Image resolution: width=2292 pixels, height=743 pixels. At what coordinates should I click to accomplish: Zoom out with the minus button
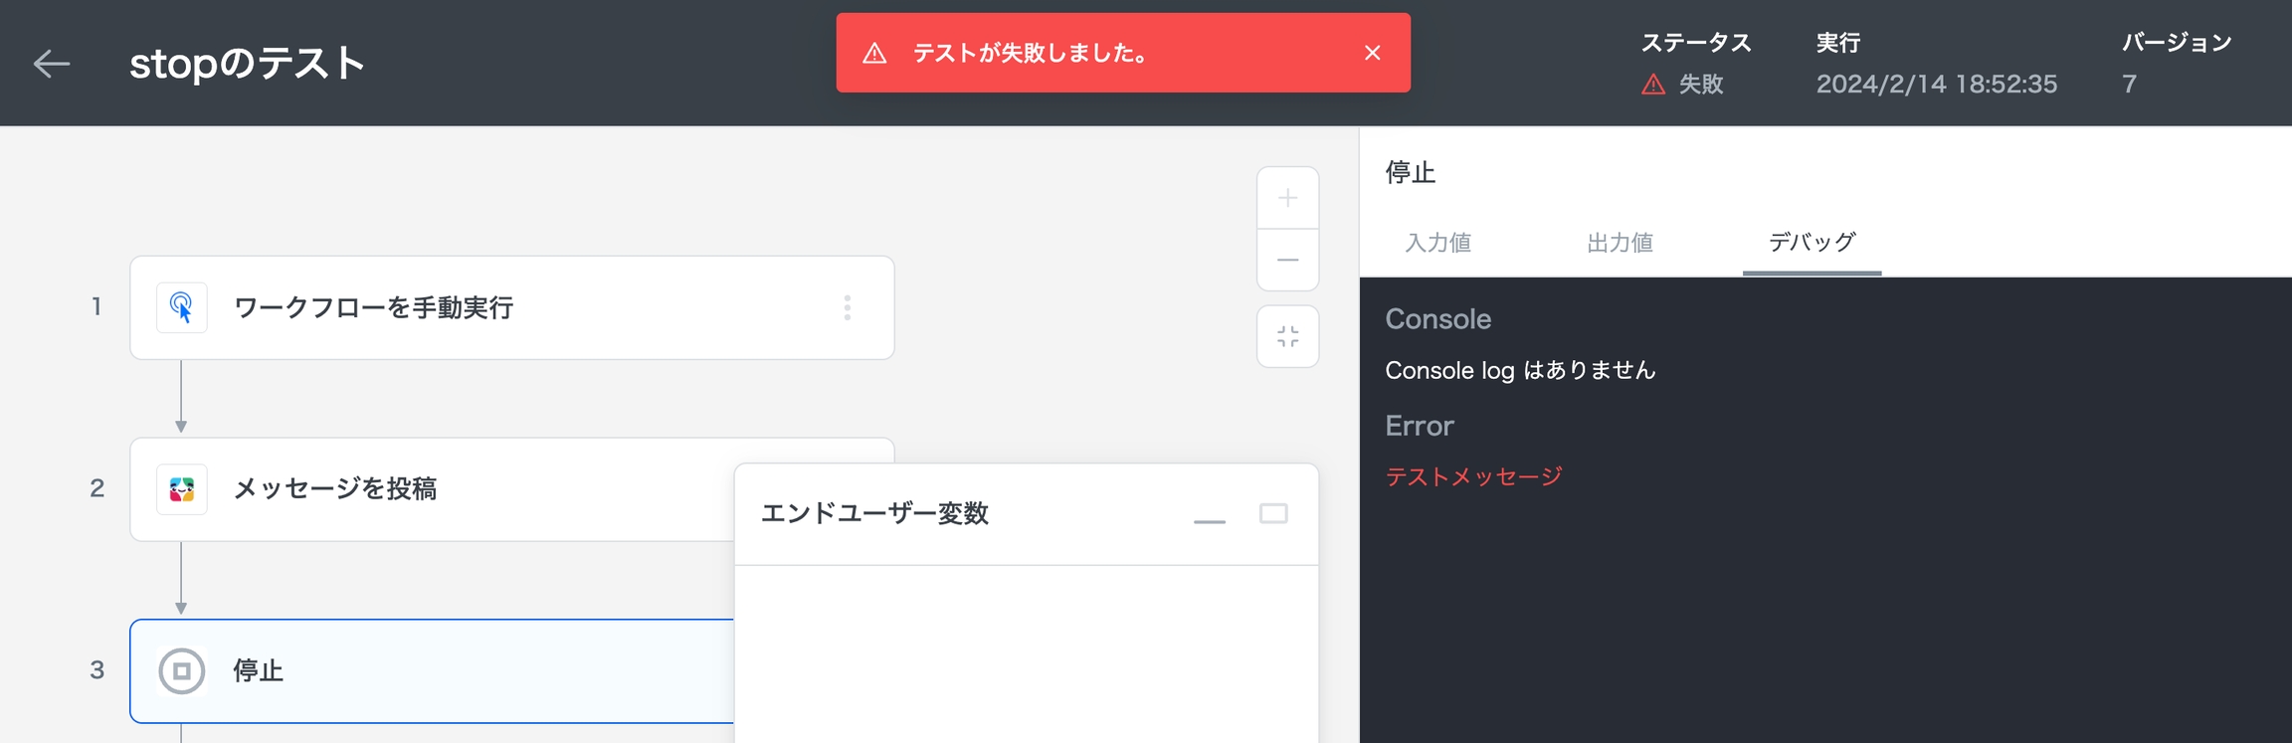[1287, 260]
